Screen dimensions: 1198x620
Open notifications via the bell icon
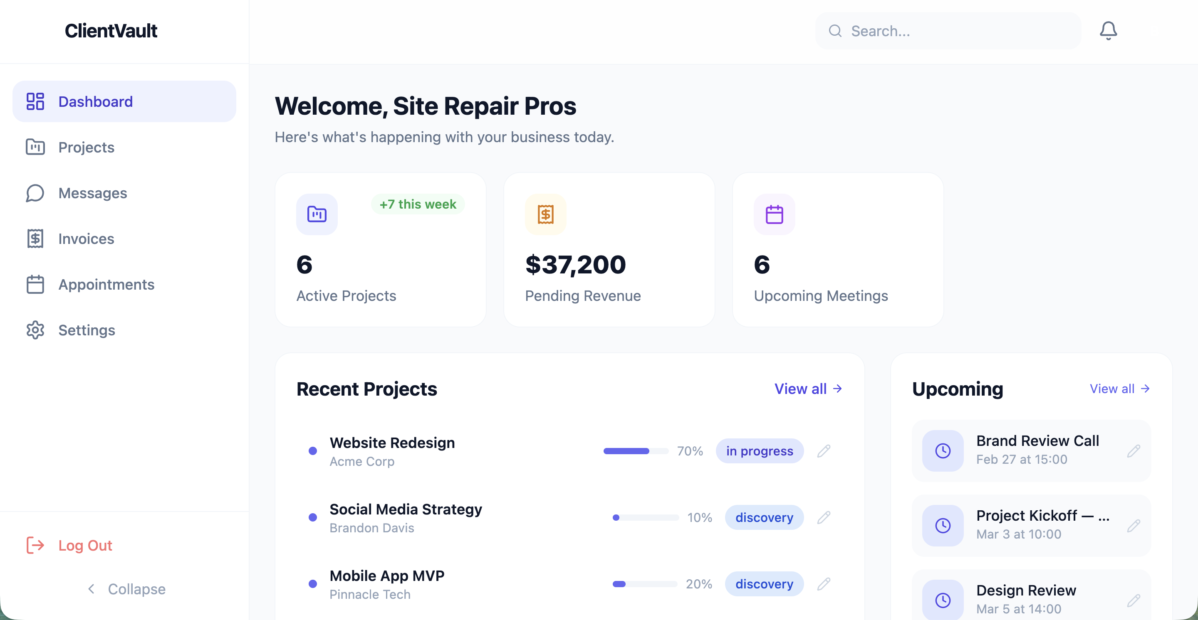click(x=1108, y=31)
